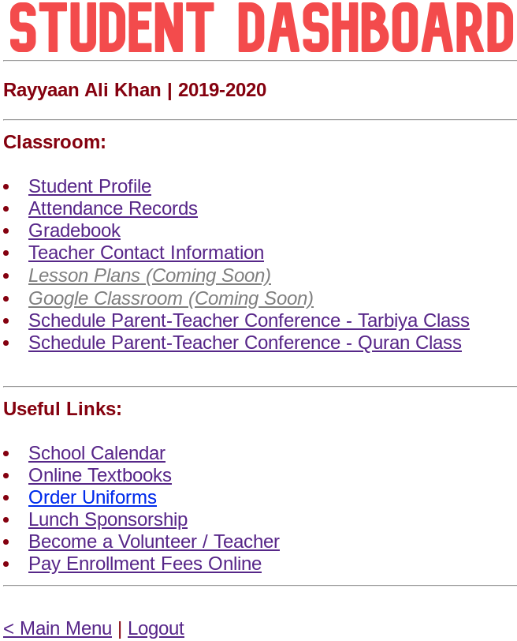This screenshot has height=641, width=517.
Task: Click Become a Volunteer / Teacher
Action: pos(154,542)
